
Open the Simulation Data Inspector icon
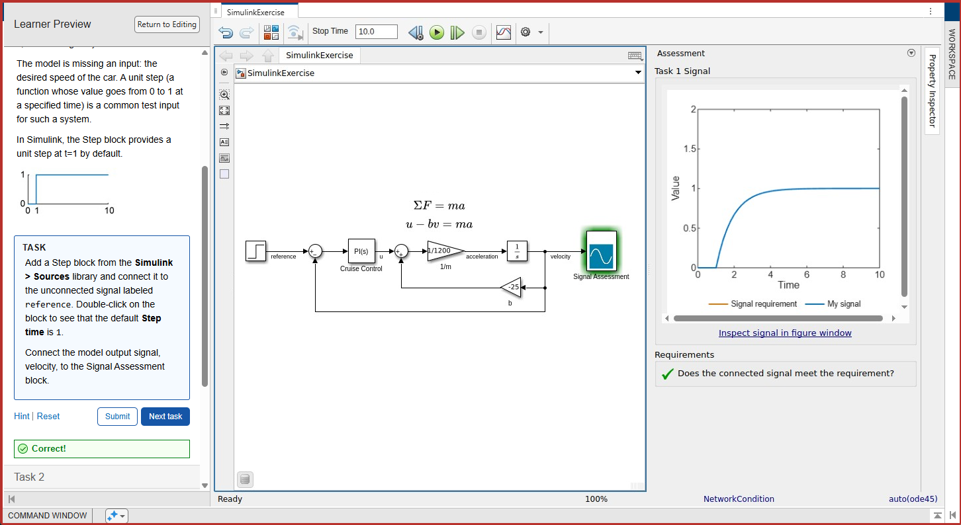tap(503, 32)
